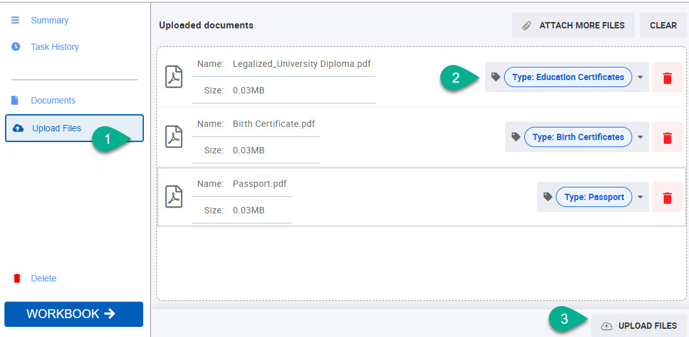Image resolution: width=689 pixels, height=337 pixels.
Task: Expand the Education Certificates type dropdown arrow
Action: click(640, 78)
